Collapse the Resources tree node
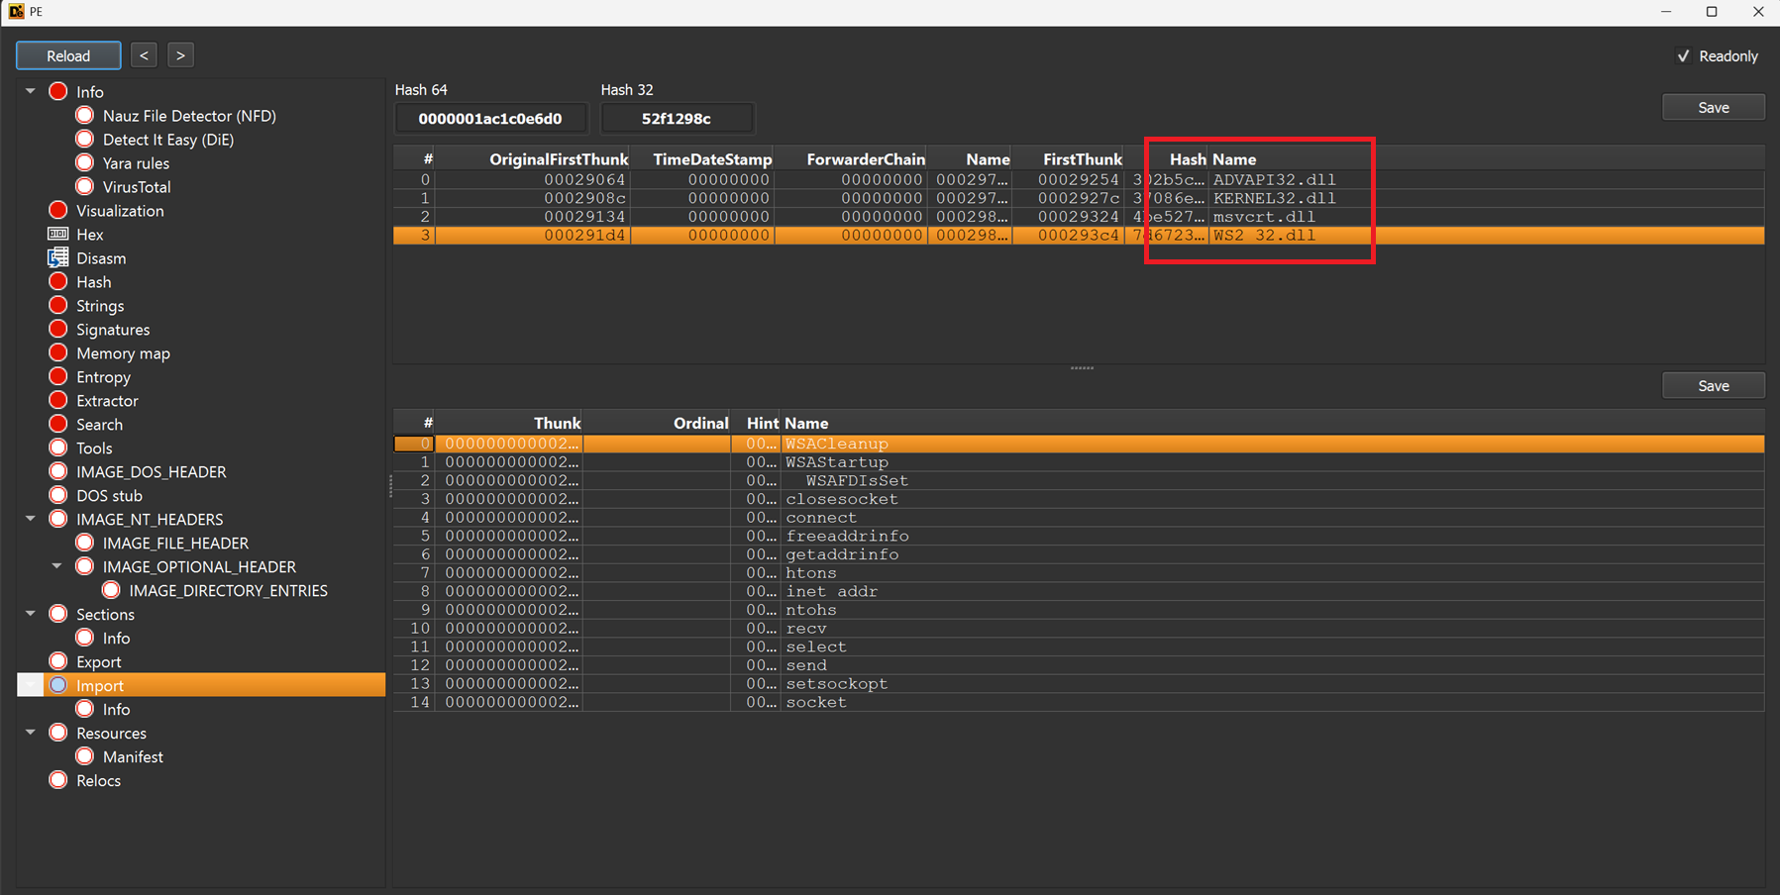The image size is (1780, 895). [x=30, y=733]
